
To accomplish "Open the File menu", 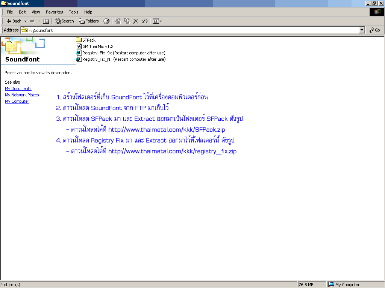I will click(x=10, y=12).
